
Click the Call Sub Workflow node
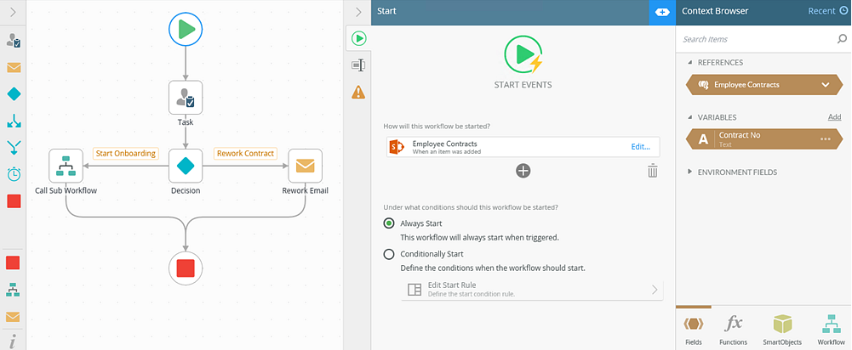66,167
